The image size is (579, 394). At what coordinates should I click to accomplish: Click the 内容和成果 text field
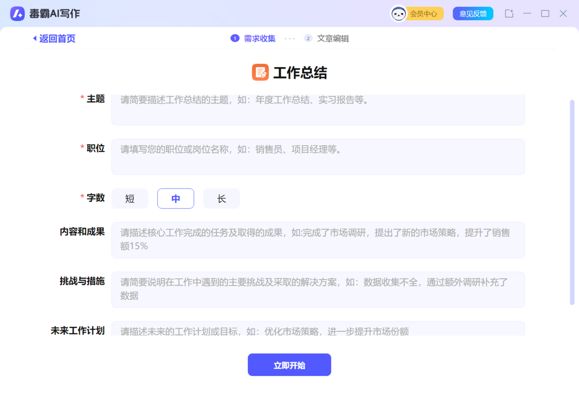coord(318,240)
